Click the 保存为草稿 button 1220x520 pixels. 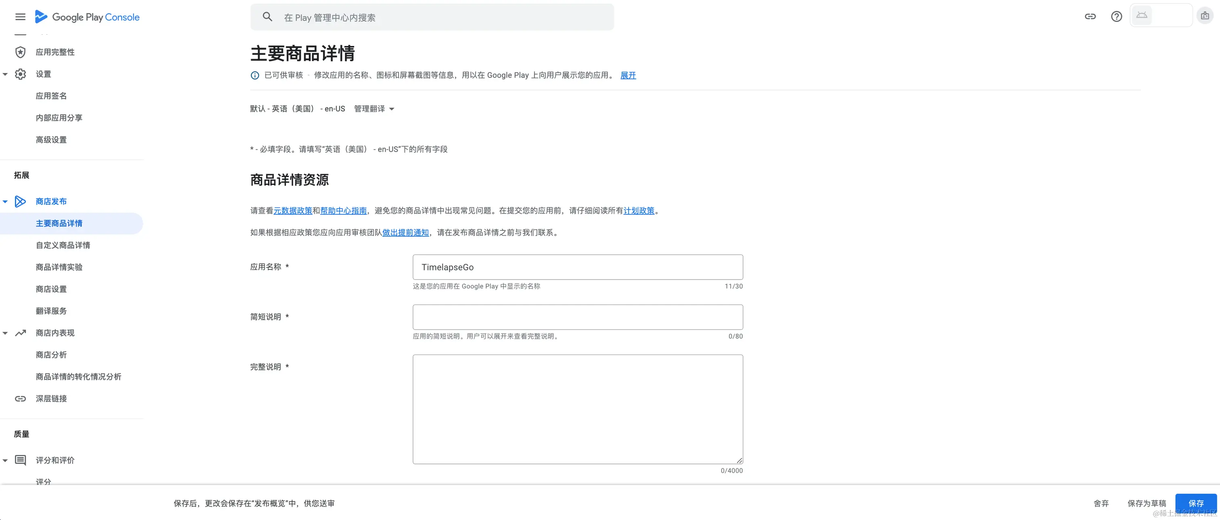[1147, 503]
